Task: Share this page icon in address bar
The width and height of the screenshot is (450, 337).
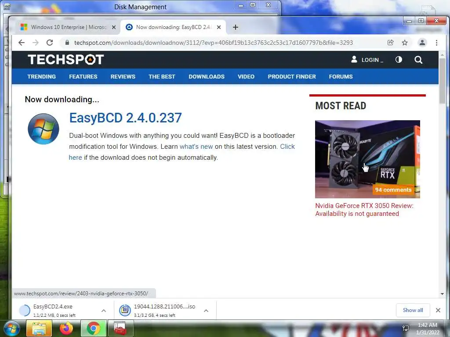Action: tap(390, 43)
